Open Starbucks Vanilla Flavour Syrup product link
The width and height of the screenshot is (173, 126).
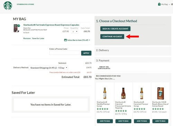click(x=103, y=104)
